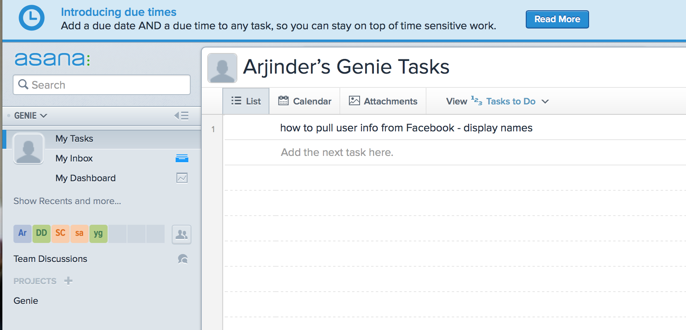
Task: Click the Read More button
Action: tap(557, 19)
